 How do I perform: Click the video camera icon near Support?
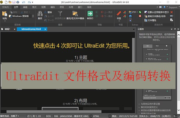click(x=160, y=7)
